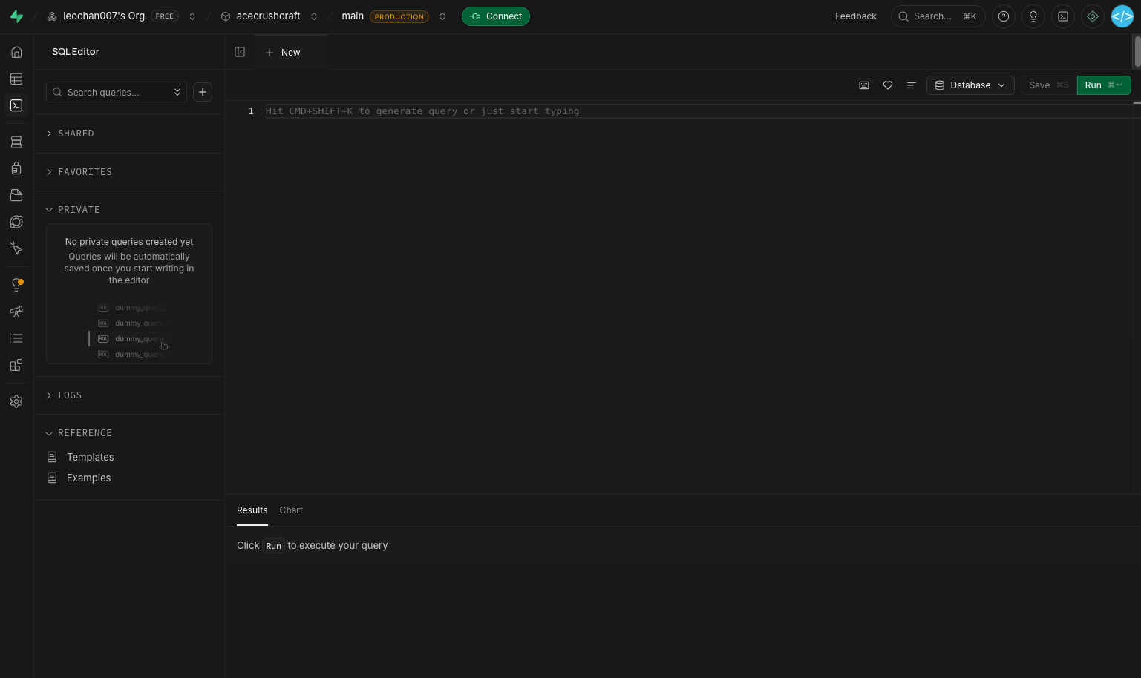Image resolution: width=1141 pixels, height=678 pixels.
Task: Open the project switcher beside acecrushcraft
Action: (x=314, y=16)
